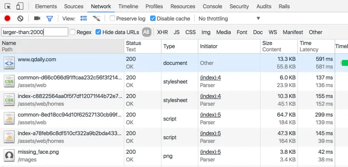Filter requests by WS
Viewport: 348px width, 167px height.
(273, 32)
